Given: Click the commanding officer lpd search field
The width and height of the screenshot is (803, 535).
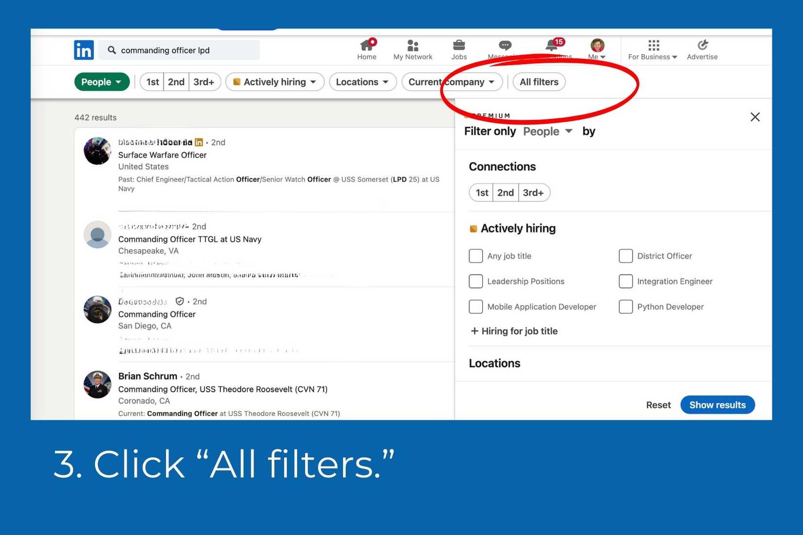Looking at the screenshot, I should [x=179, y=50].
